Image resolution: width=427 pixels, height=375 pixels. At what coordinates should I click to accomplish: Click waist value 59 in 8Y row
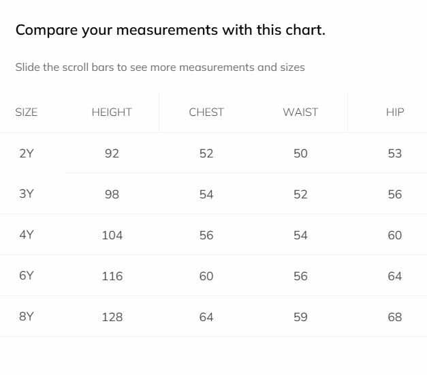[x=300, y=317]
